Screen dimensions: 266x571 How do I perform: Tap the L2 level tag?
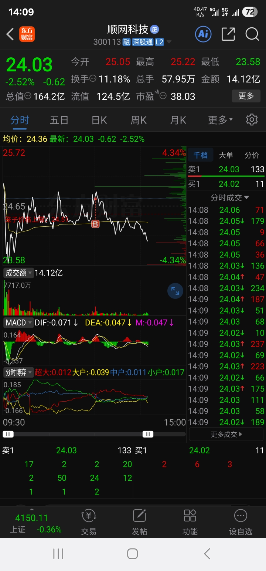coord(159,42)
